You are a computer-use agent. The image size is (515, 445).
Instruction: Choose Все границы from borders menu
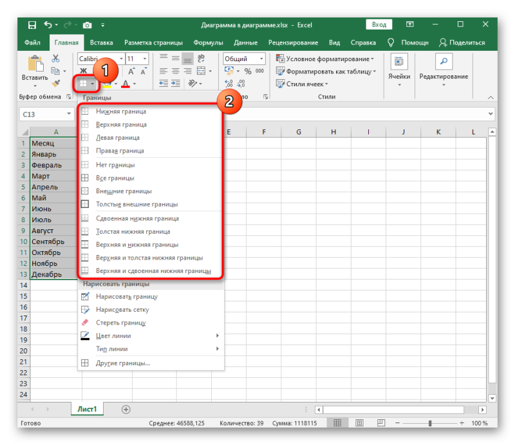coord(151,178)
